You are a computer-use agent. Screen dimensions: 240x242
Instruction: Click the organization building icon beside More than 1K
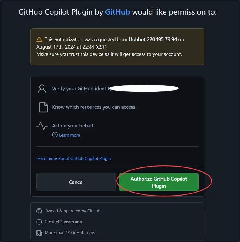tap(39, 233)
